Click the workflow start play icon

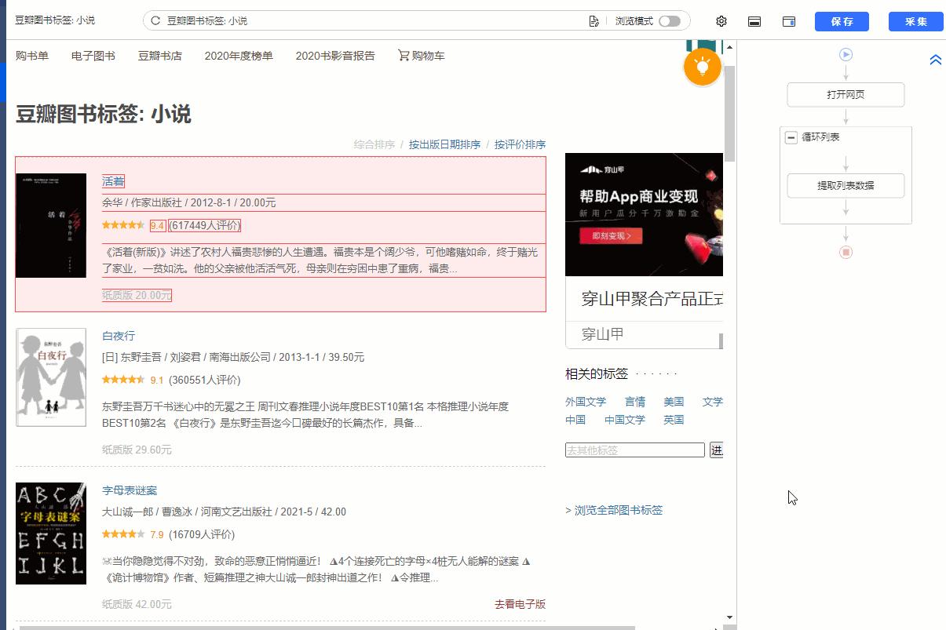point(846,55)
